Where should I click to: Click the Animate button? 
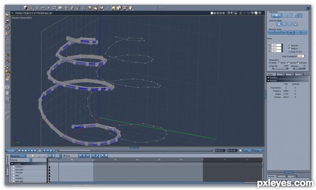click(11, 151)
